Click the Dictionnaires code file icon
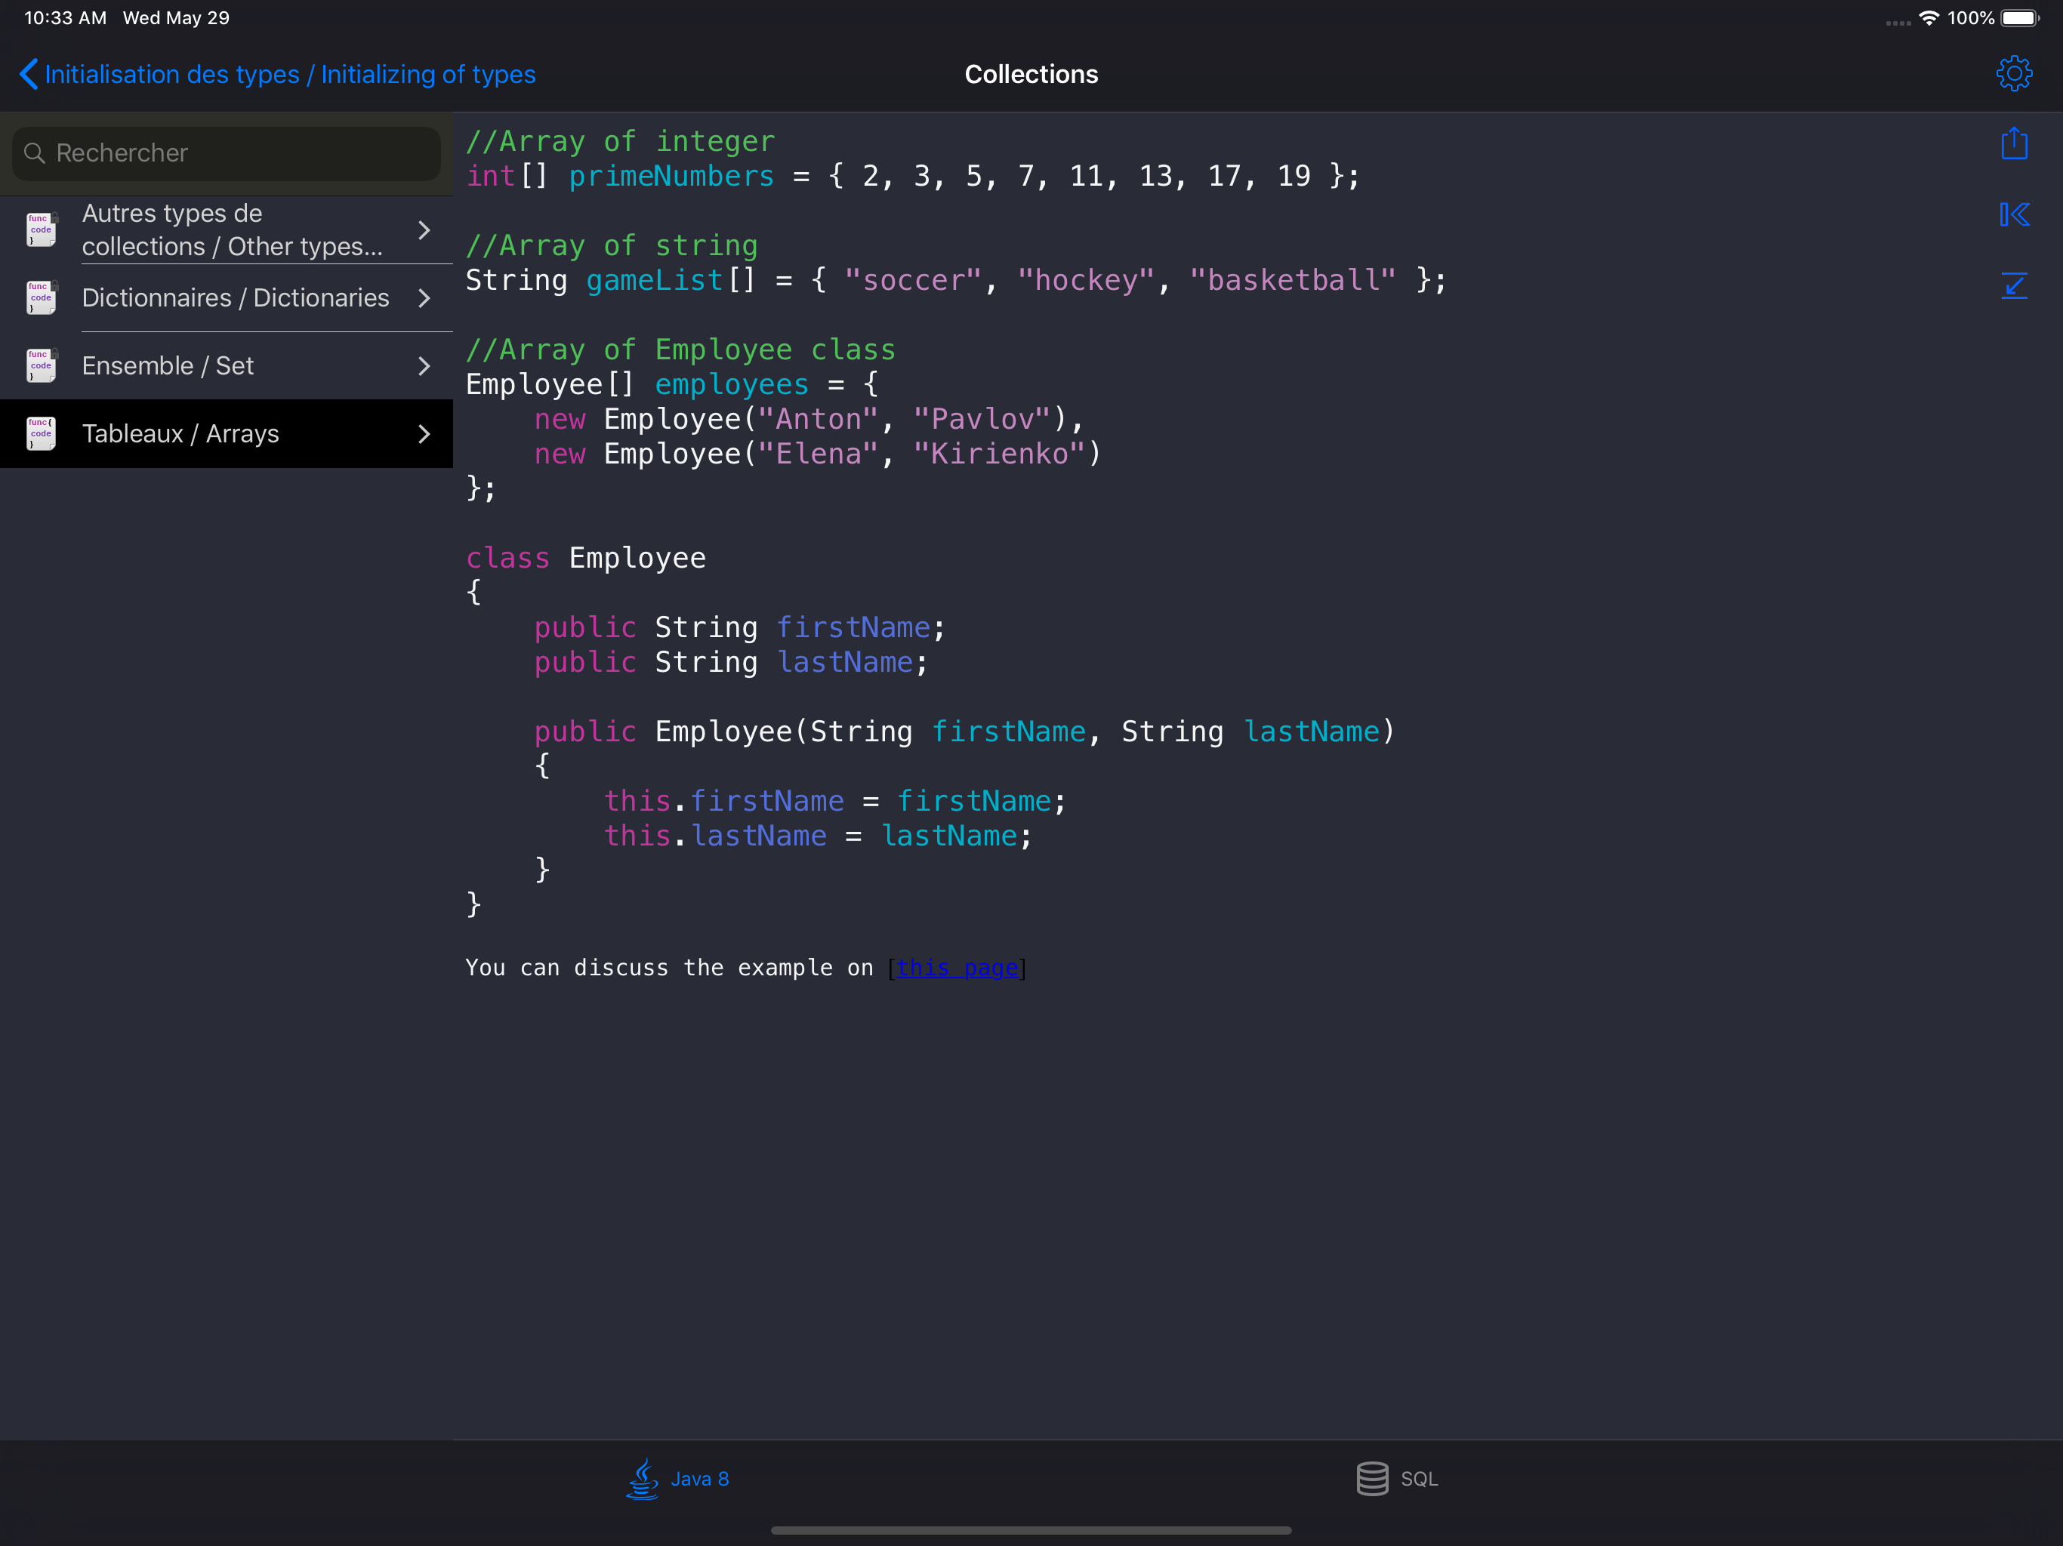Screen dimensions: 2063x1546 [x=41, y=298]
